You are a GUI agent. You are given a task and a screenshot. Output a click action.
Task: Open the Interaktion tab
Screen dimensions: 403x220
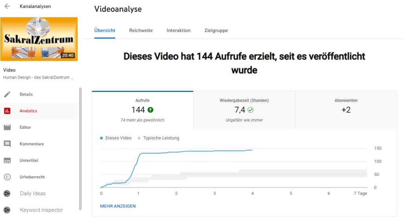(178, 30)
